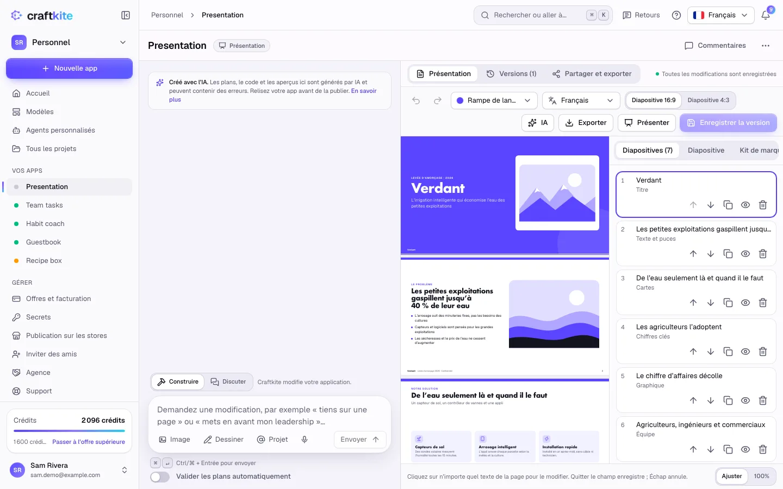Open the Rampe de lan... theme dropdown
The width and height of the screenshot is (783, 489).
(494, 101)
